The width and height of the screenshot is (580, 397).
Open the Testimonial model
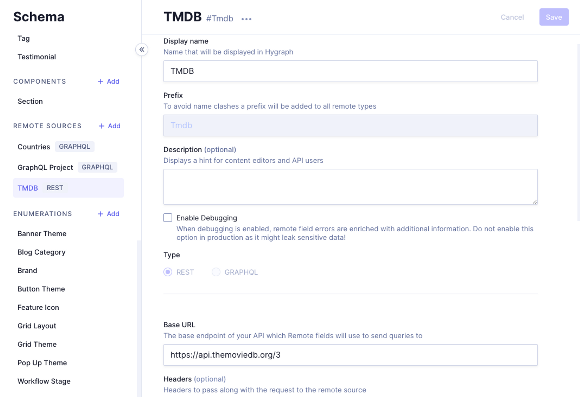tap(37, 57)
